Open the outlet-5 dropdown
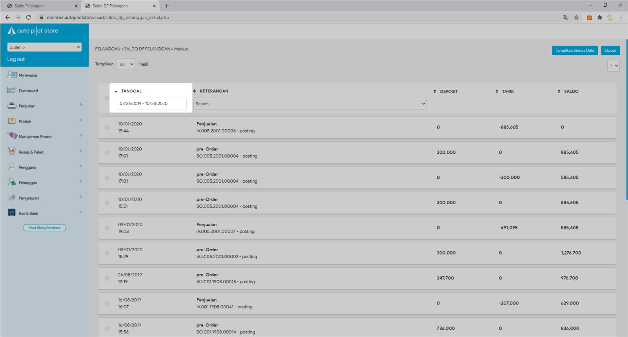The height and width of the screenshot is (337, 628). pos(44,47)
